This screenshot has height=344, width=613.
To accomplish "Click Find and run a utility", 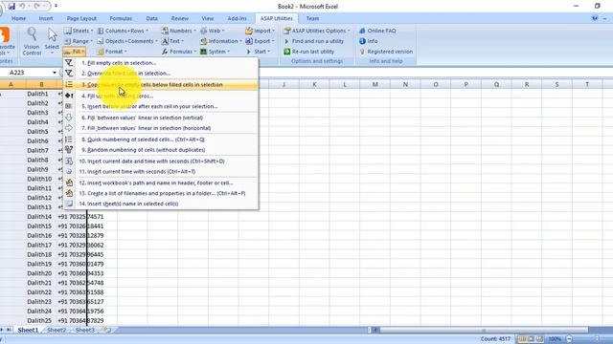I will coord(313,41).
